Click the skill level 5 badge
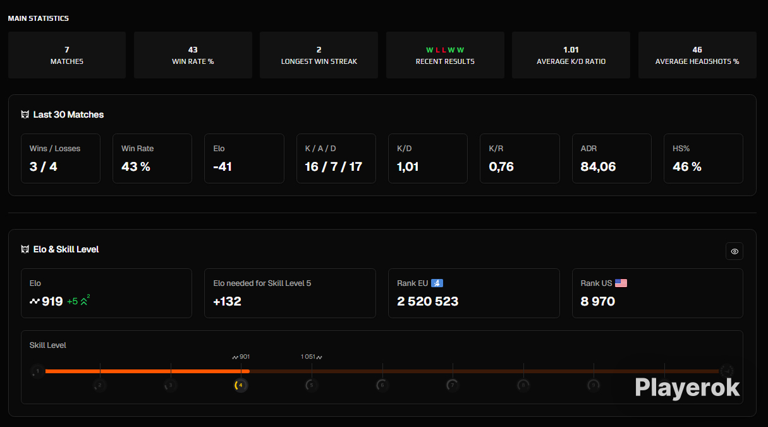Screen dimensions: 768x427 (x=310, y=385)
